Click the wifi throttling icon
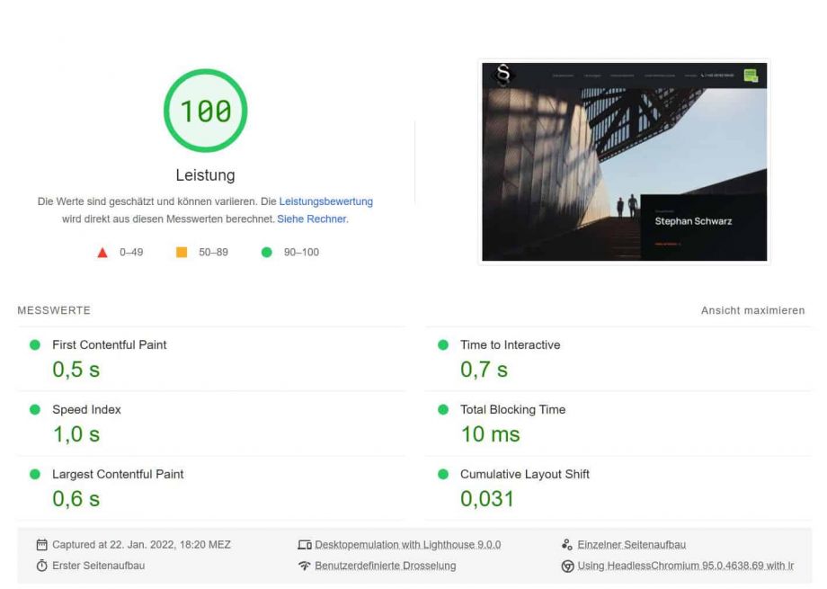Screen dimensions: 827x589 click(x=303, y=566)
